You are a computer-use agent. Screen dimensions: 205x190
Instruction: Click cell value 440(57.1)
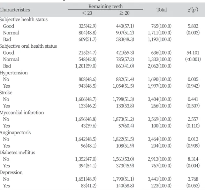click(125, 26)
